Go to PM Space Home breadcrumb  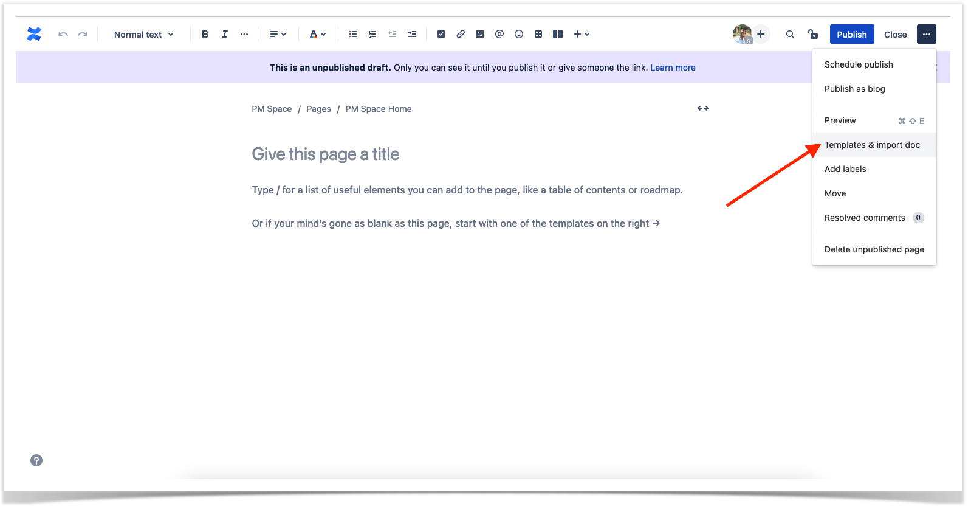tap(379, 109)
